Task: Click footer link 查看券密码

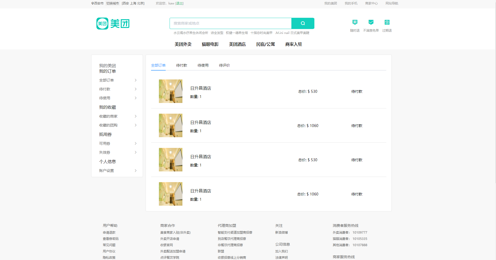Action: click(x=111, y=239)
